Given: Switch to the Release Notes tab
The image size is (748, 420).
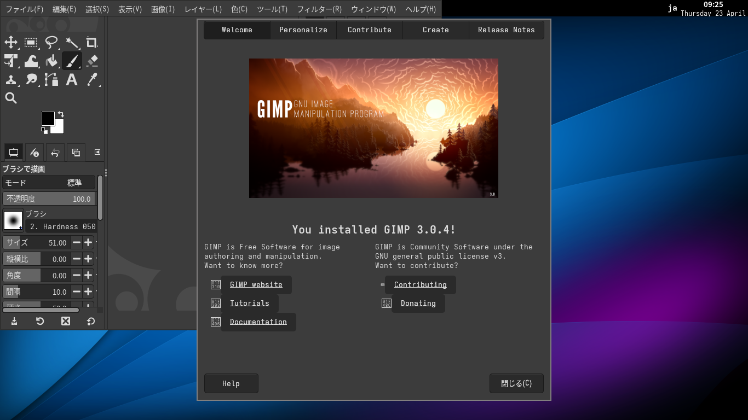Looking at the screenshot, I should click(x=507, y=30).
